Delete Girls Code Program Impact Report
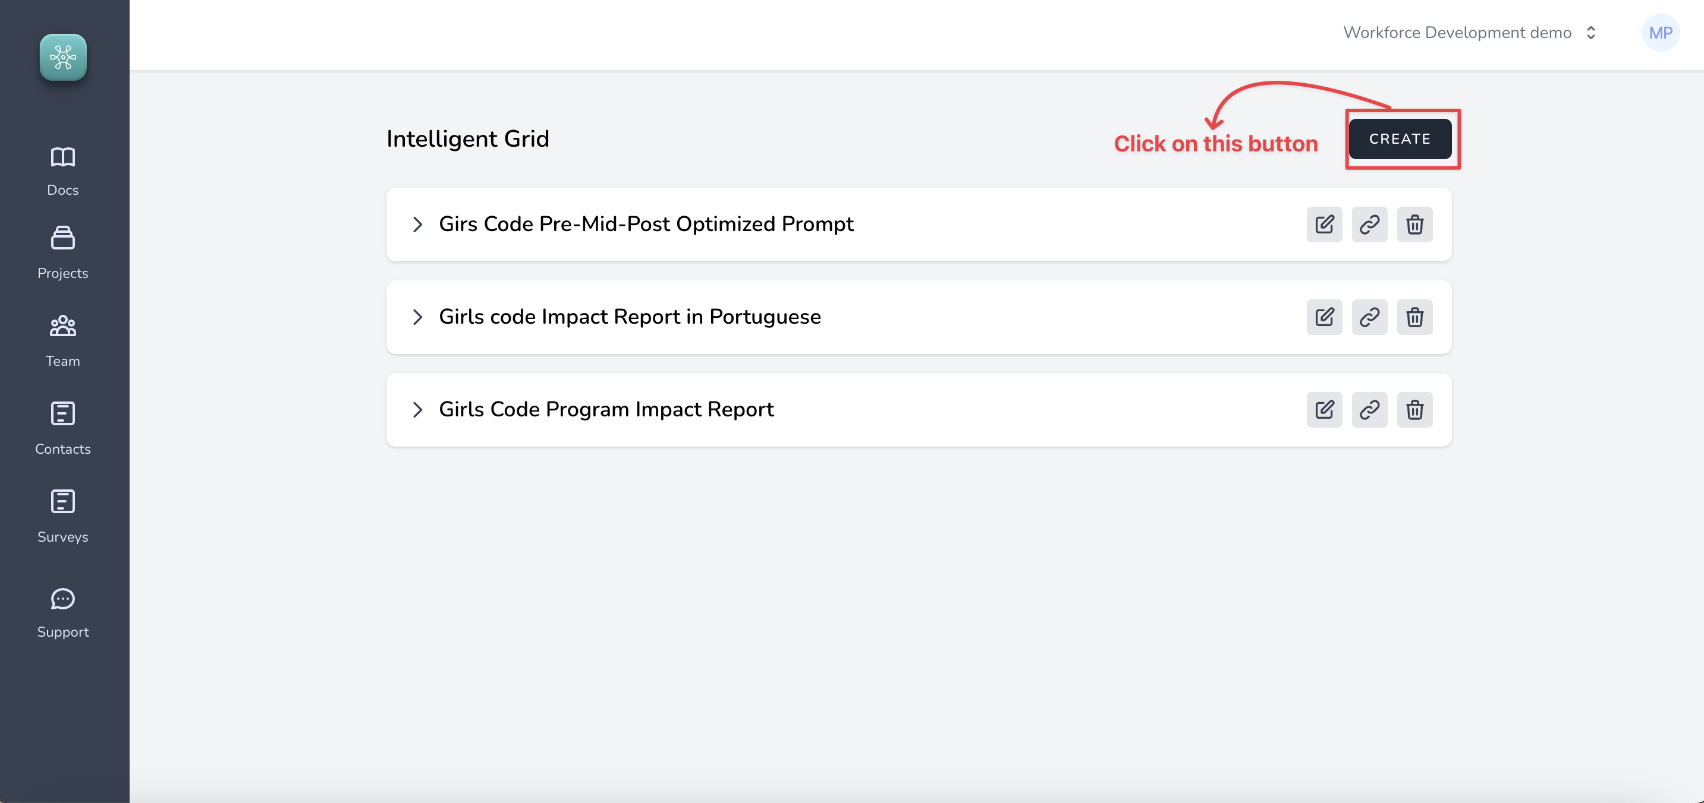 pyautogui.click(x=1414, y=410)
